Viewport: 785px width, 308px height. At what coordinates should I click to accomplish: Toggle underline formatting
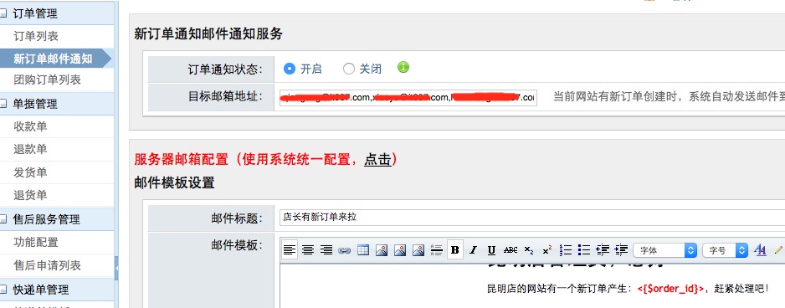[491, 250]
